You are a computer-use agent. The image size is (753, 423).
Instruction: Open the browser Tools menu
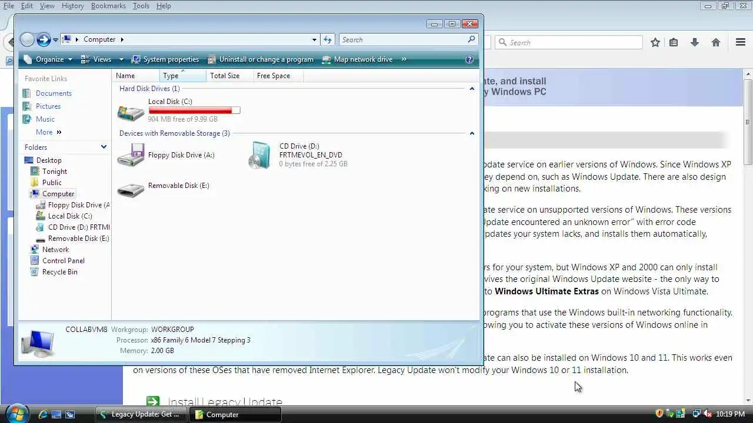tap(141, 6)
